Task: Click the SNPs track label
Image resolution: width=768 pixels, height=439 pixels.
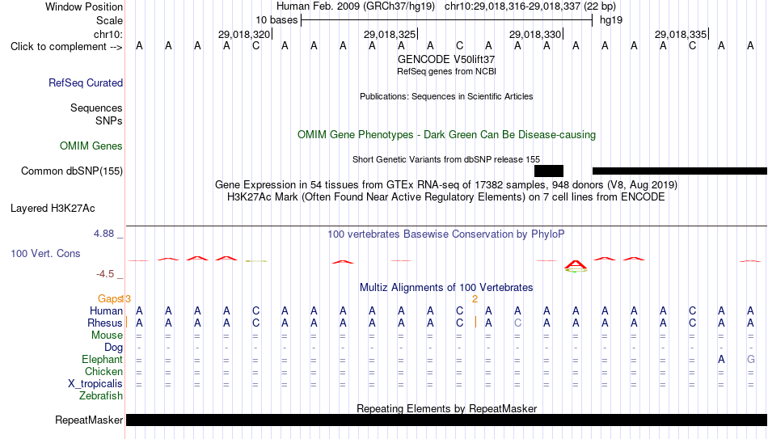Action: click(x=109, y=120)
